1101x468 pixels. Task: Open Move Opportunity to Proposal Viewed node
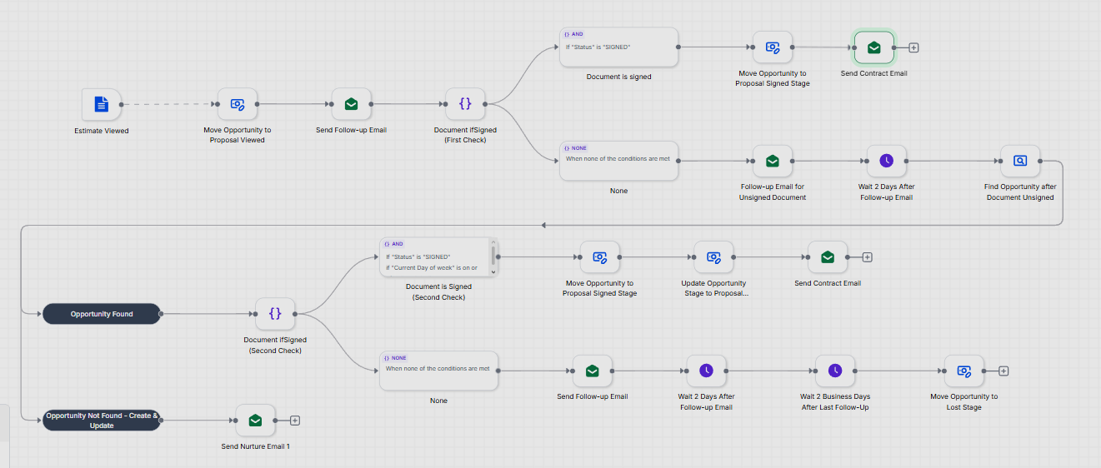tap(238, 104)
